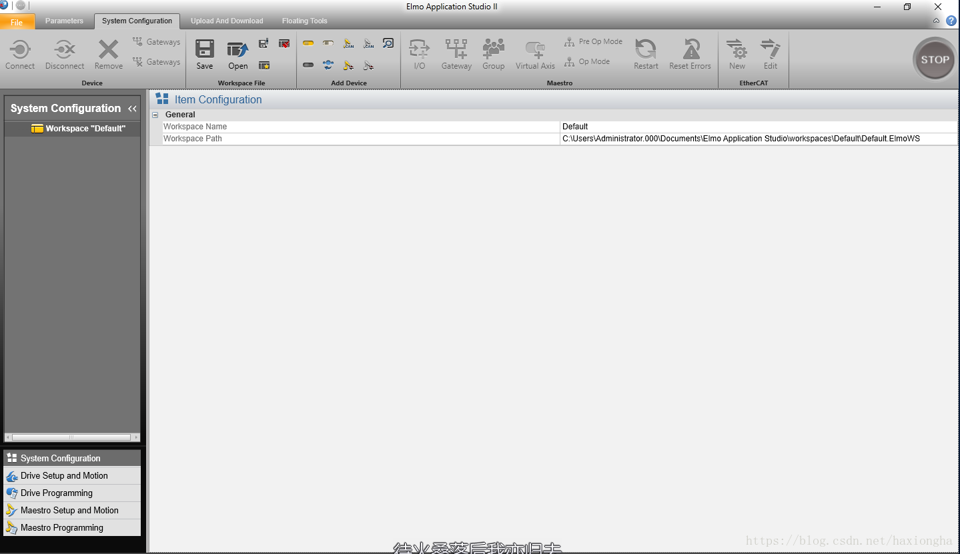Switch to the Parameters tab
The image size is (960, 554).
(x=64, y=21)
